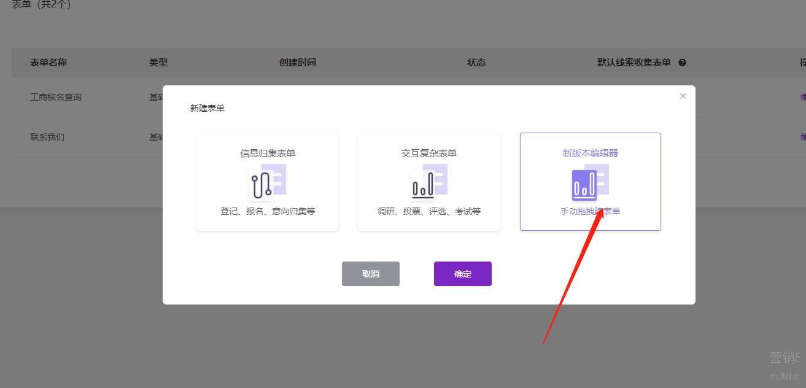Select the 交互复杂表单 card title
This screenshot has width=806, height=388.
pyautogui.click(x=429, y=153)
